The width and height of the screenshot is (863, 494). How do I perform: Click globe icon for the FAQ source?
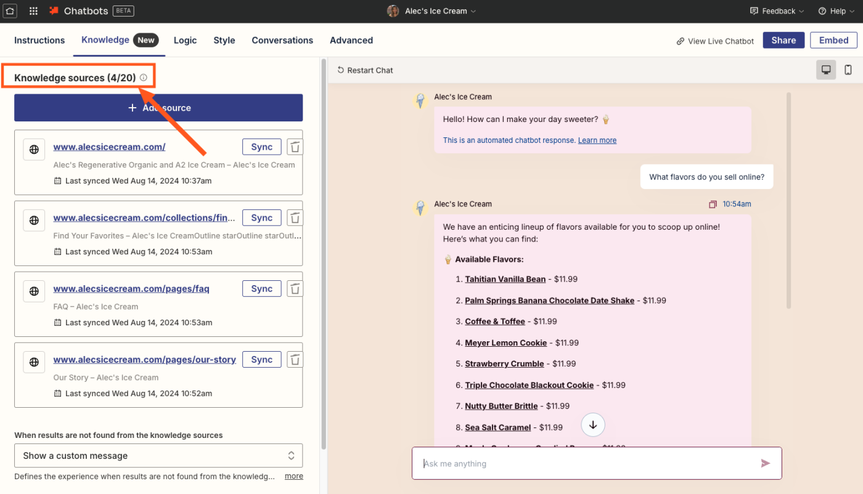tap(35, 291)
